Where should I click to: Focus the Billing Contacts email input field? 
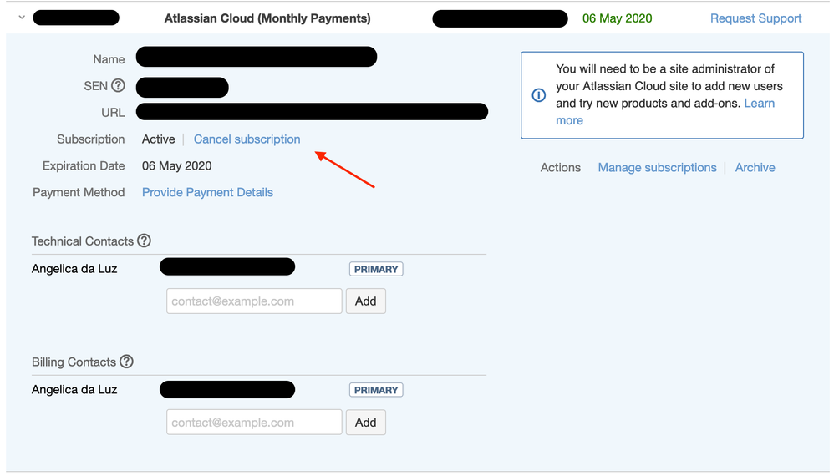[x=254, y=423]
